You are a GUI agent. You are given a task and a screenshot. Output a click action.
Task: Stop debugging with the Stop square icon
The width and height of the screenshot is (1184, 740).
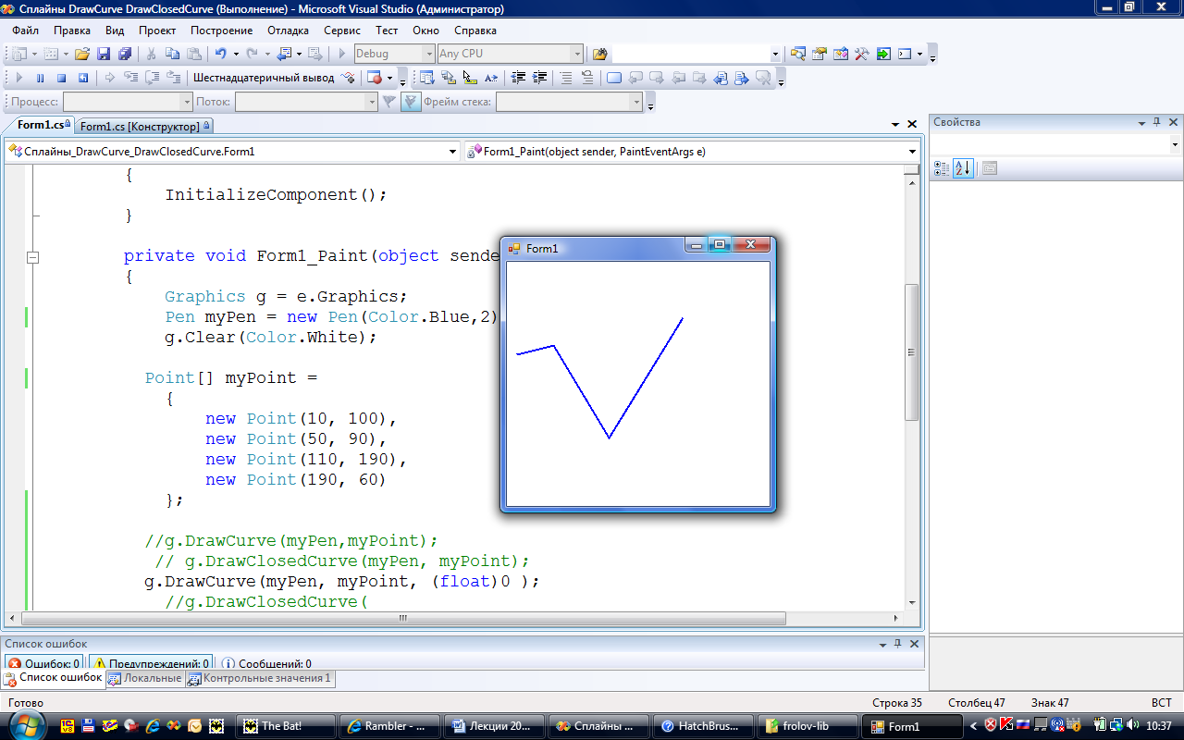click(x=61, y=78)
